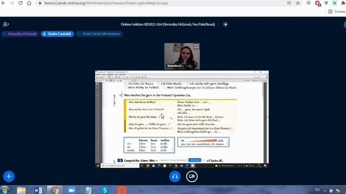Toggle the webcam sharing button

(192, 176)
